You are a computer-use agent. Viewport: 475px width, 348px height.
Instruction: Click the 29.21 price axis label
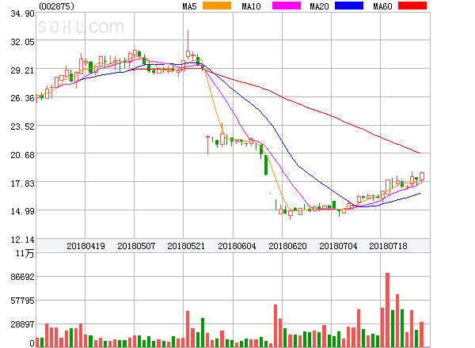(22, 70)
